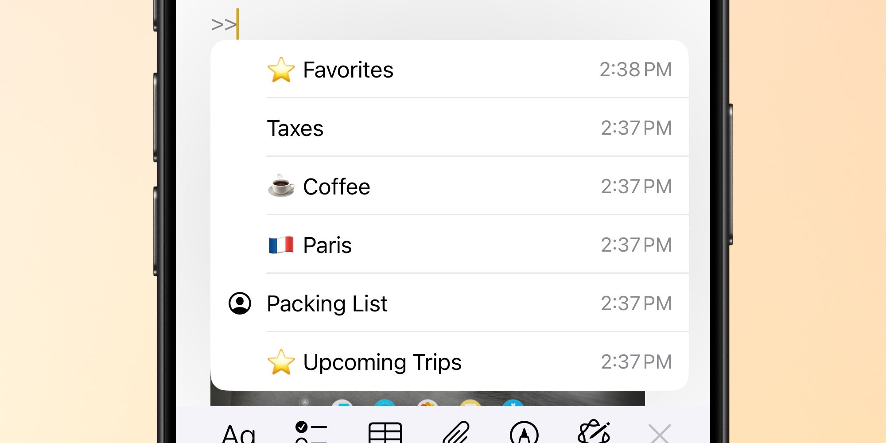Tap the French flag beside Paris
886x443 pixels.
281,245
